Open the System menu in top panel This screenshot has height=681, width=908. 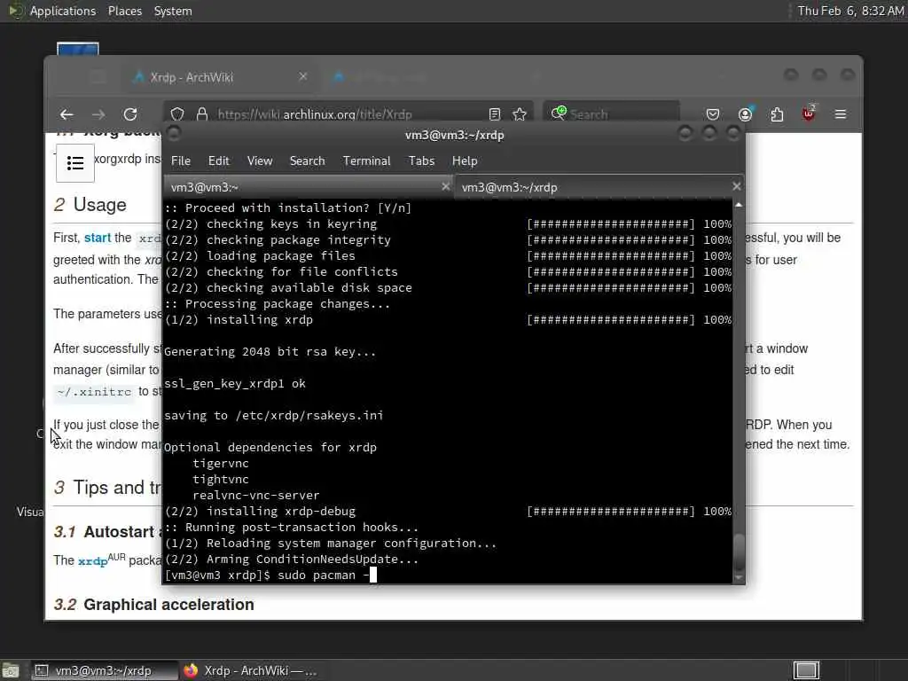coord(173,11)
